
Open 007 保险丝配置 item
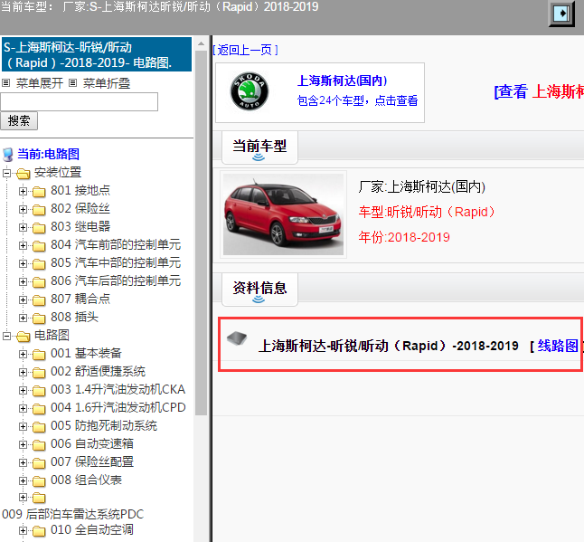pyautogui.click(x=92, y=461)
